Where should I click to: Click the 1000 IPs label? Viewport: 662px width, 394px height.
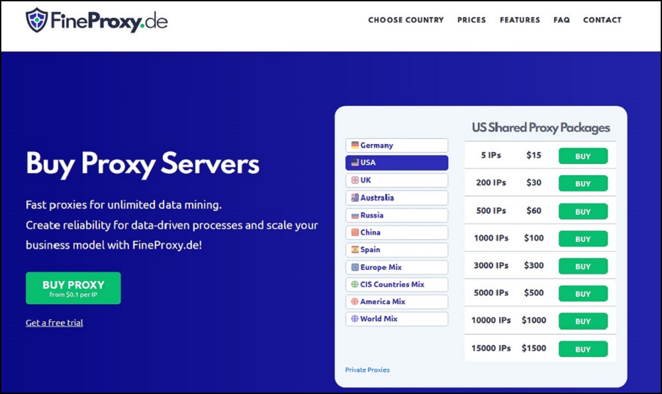(x=491, y=238)
